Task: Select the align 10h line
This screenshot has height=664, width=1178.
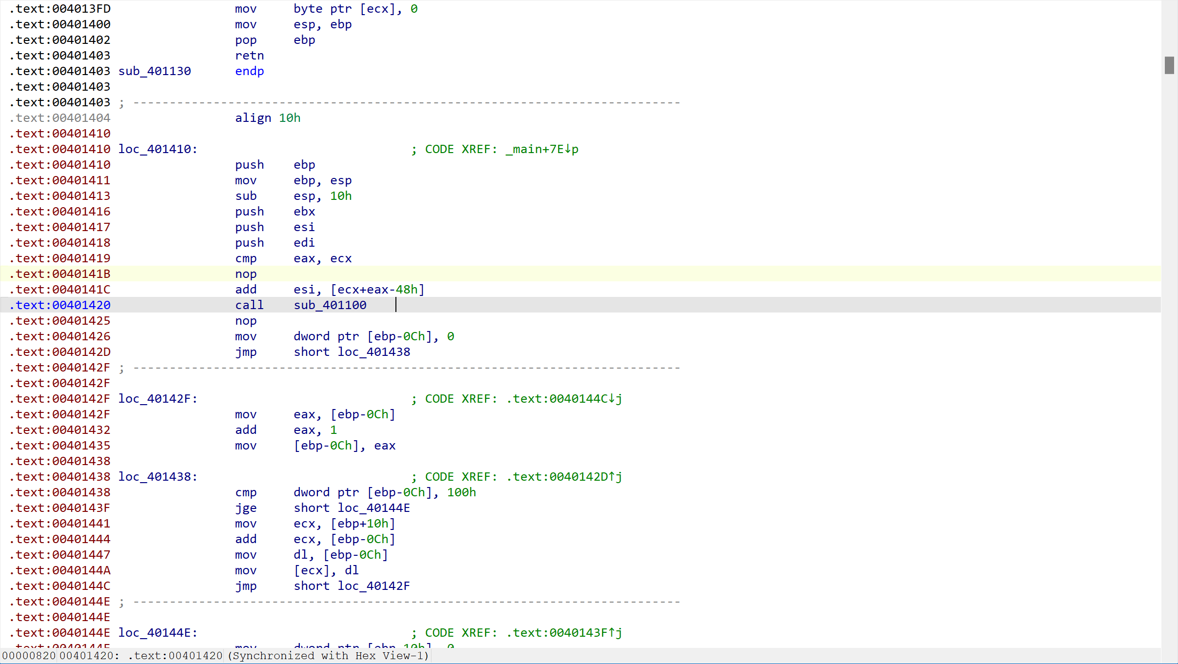Action: [x=268, y=118]
